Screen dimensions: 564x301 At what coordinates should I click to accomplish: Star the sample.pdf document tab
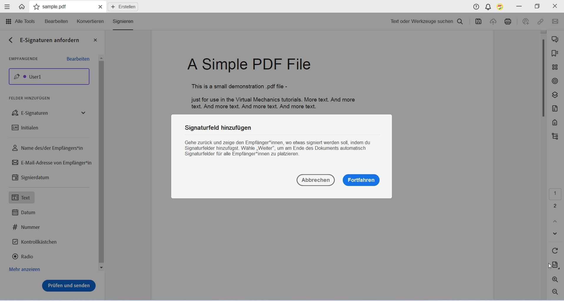pyautogui.click(x=36, y=7)
